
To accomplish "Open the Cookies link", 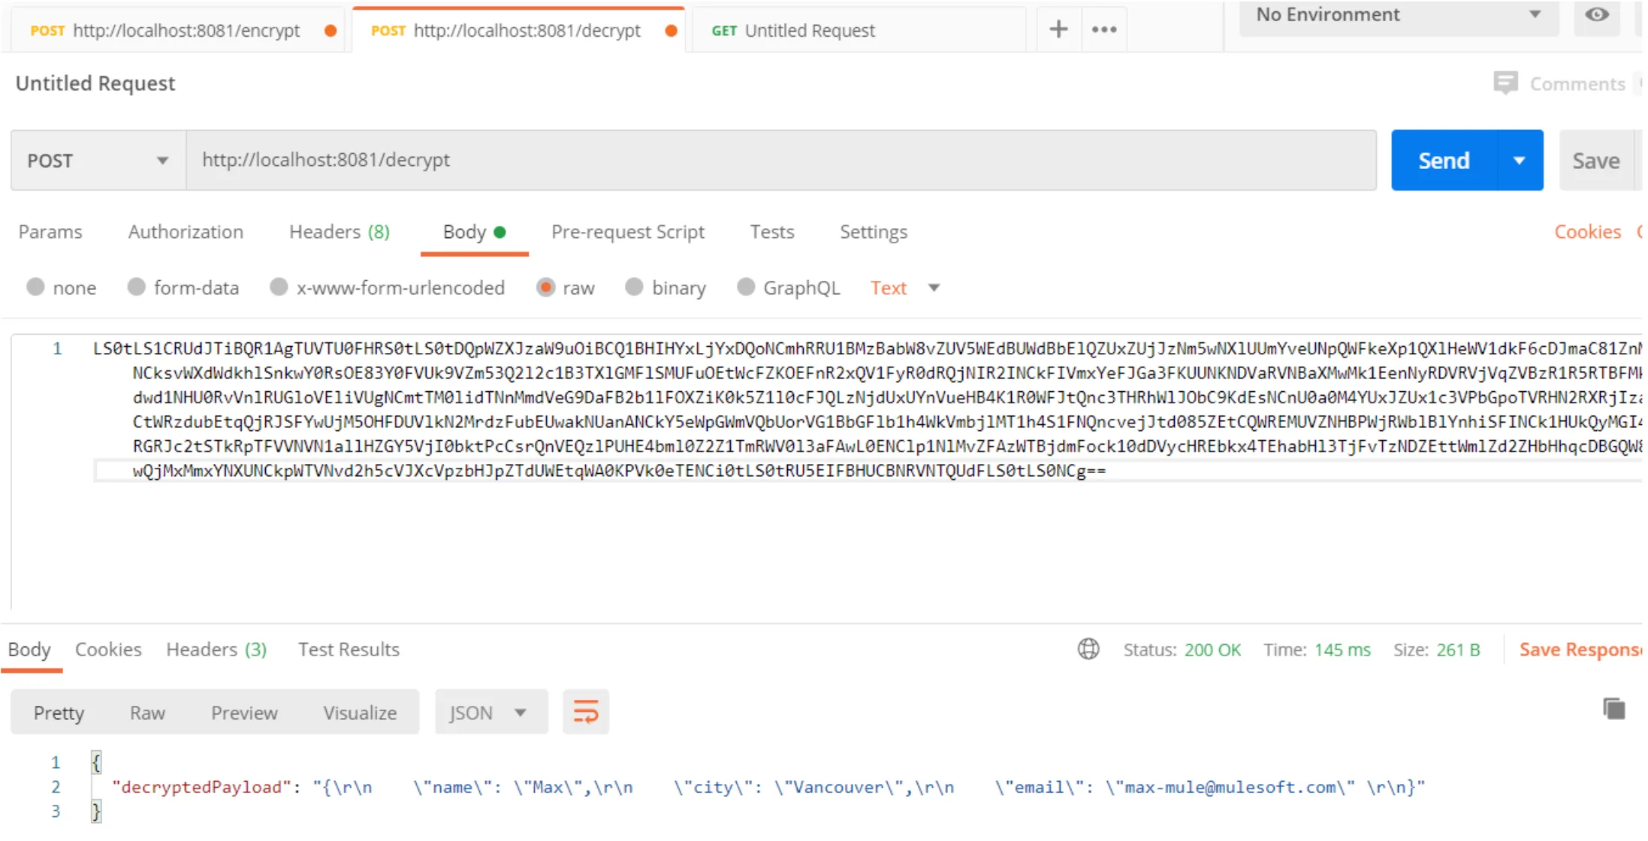I will click(x=1587, y=231).
